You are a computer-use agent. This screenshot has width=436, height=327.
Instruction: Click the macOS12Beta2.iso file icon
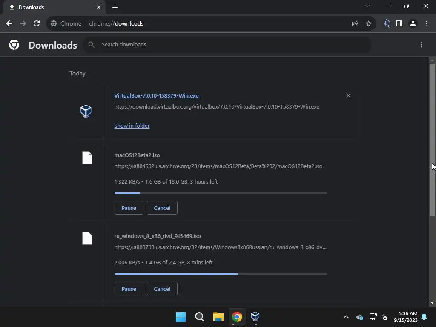point(87,158)
